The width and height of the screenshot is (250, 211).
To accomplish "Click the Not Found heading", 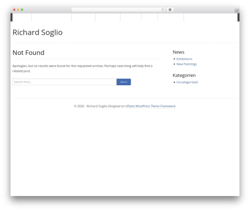I will click(x=28, y=53).
